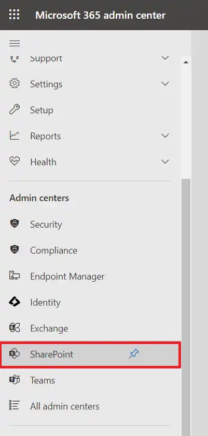Open the Endpoint Manager admin center

[x=91, y=276]
